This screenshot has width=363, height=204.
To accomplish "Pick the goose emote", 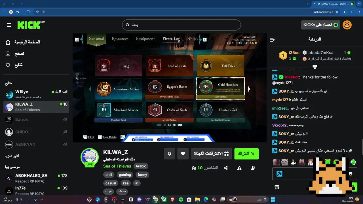I will [294, 162].
